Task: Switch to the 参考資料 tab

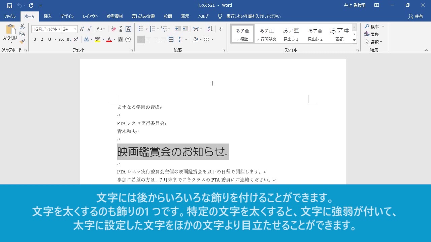Action: (115, 16)
